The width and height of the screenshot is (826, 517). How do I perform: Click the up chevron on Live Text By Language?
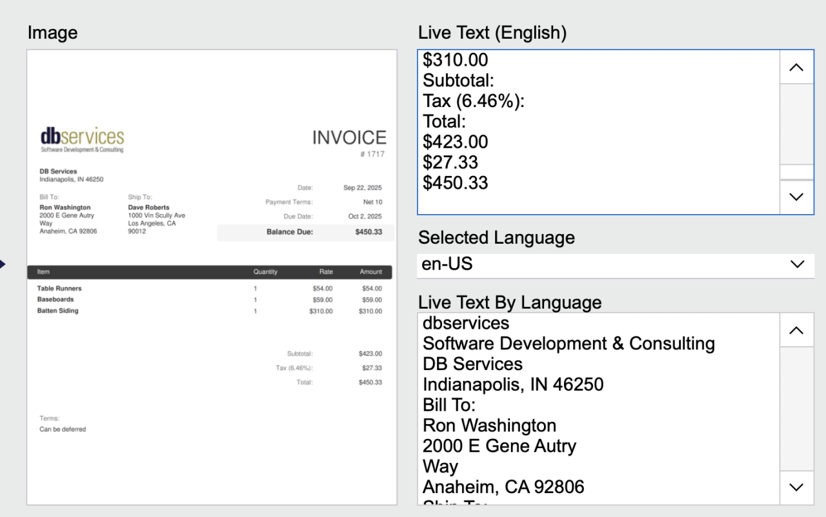click(796, 330)
